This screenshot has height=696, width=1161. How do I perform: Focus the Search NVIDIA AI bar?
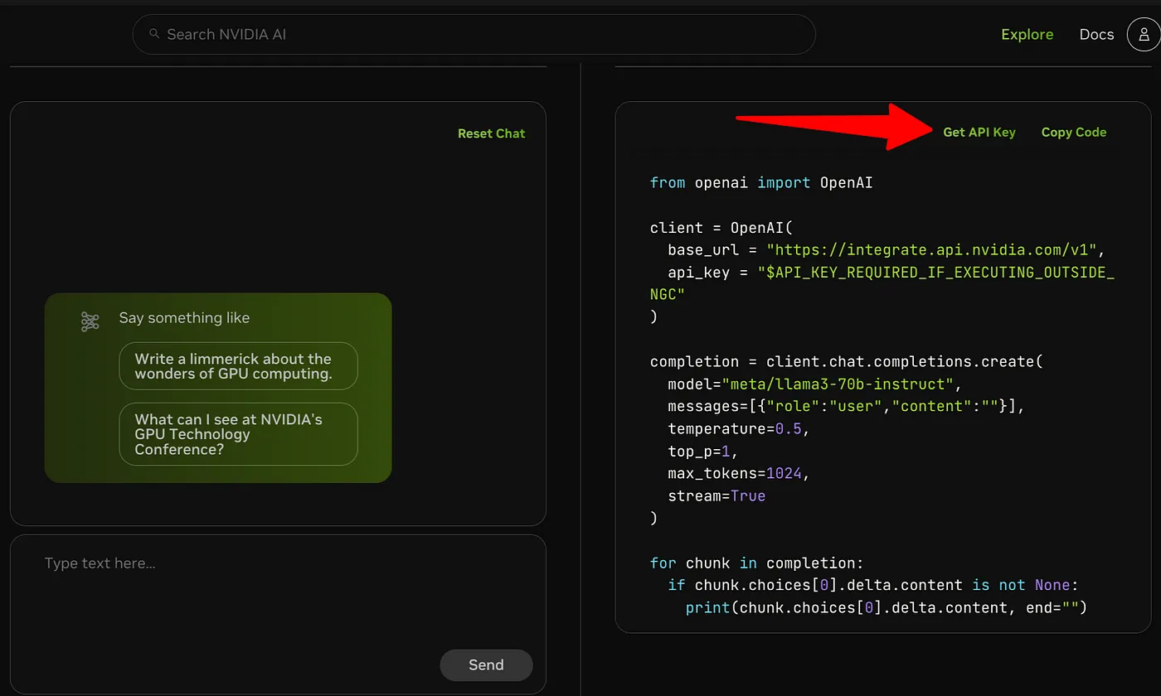[473, 34]
